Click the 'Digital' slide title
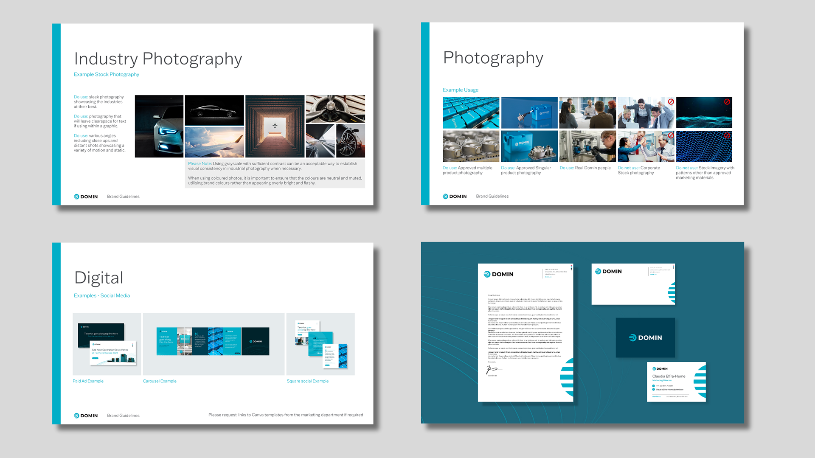The height and width of the screenshot is (458, 815). (x=99, y=278)
